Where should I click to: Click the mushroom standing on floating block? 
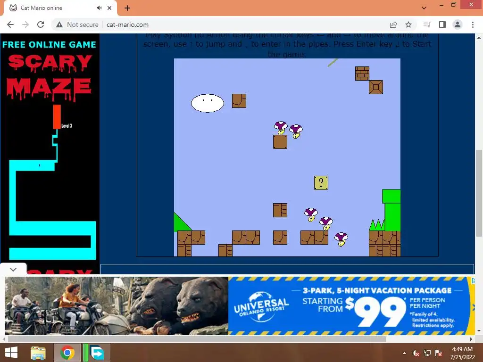(281, 128)
